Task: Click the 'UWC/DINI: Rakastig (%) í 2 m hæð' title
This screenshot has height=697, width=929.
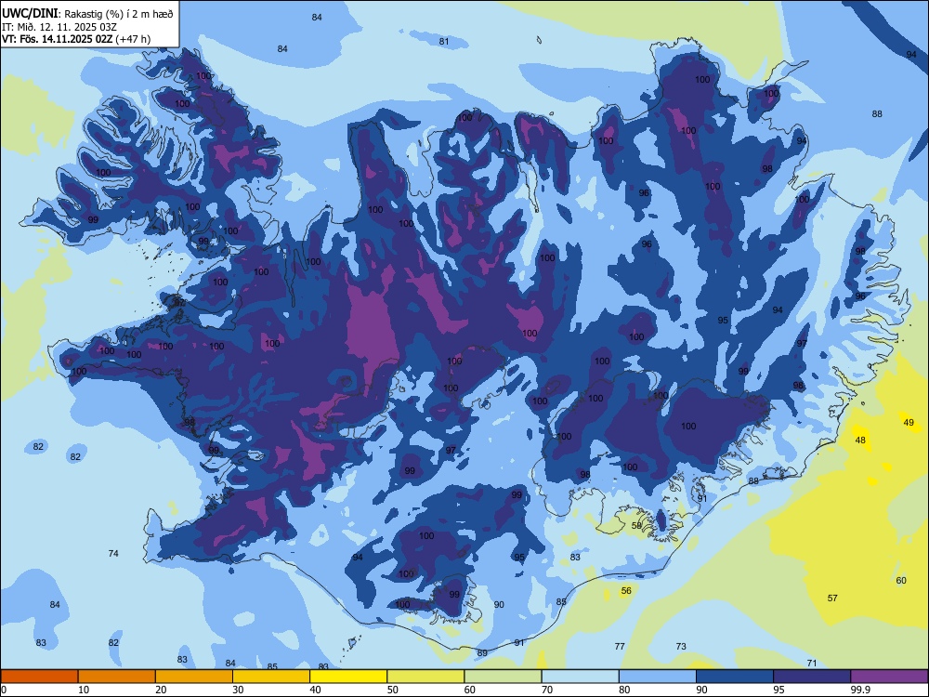Action: pos(88,13)
